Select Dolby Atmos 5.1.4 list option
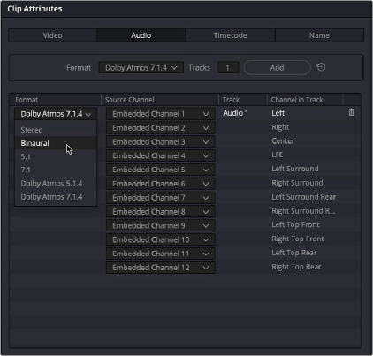This screenshot has width=373, height=356. coord(56,184)
